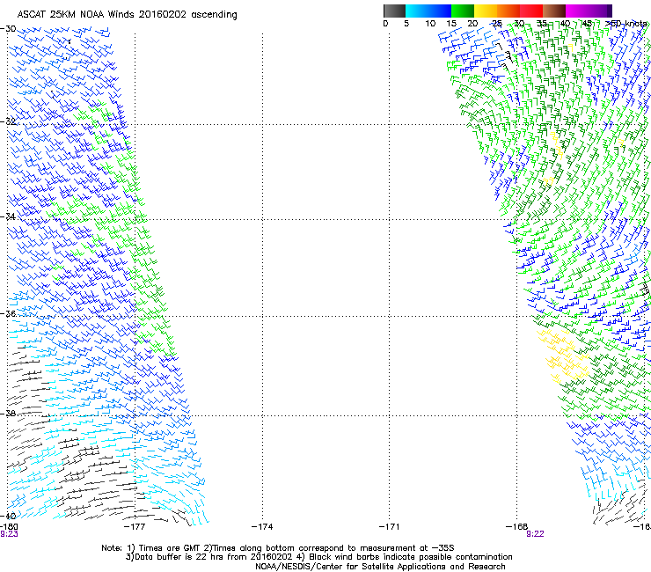The height and width of the screenshot is (572, 651).
Task: Click the red 30–35 knots legend segment
Action: point(531,11)
